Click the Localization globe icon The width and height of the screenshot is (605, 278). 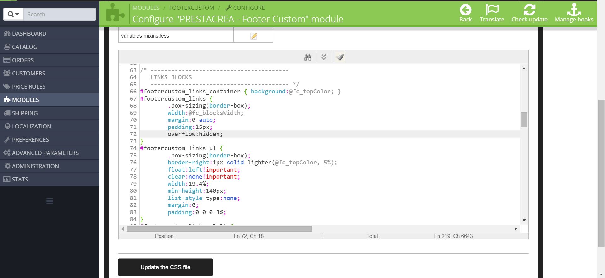tap(8, 126)
